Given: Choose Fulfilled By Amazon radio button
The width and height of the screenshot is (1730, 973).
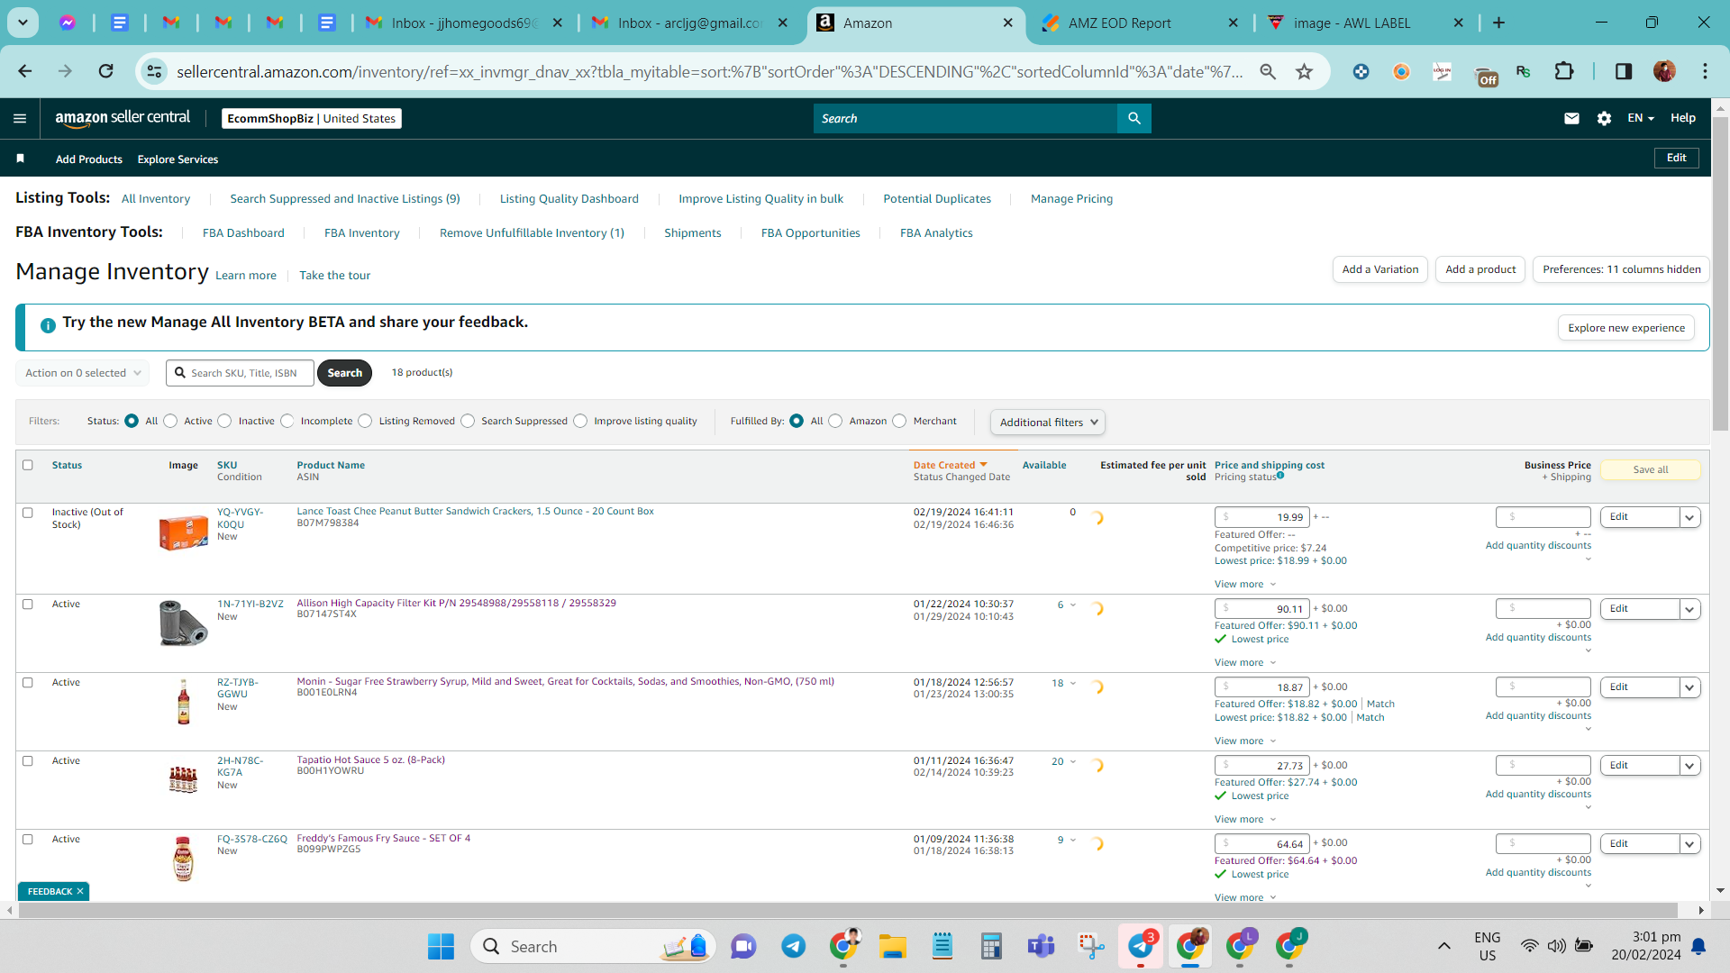Looking at the screenshot, I should (x=835, y=421).
